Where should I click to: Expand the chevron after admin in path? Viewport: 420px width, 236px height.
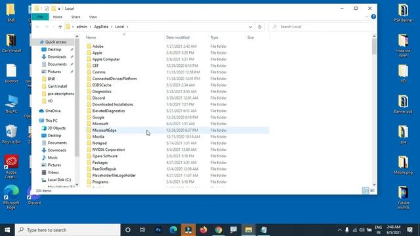91,27
